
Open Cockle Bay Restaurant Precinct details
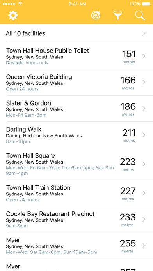pyautogui.click(x=76, y=219)
